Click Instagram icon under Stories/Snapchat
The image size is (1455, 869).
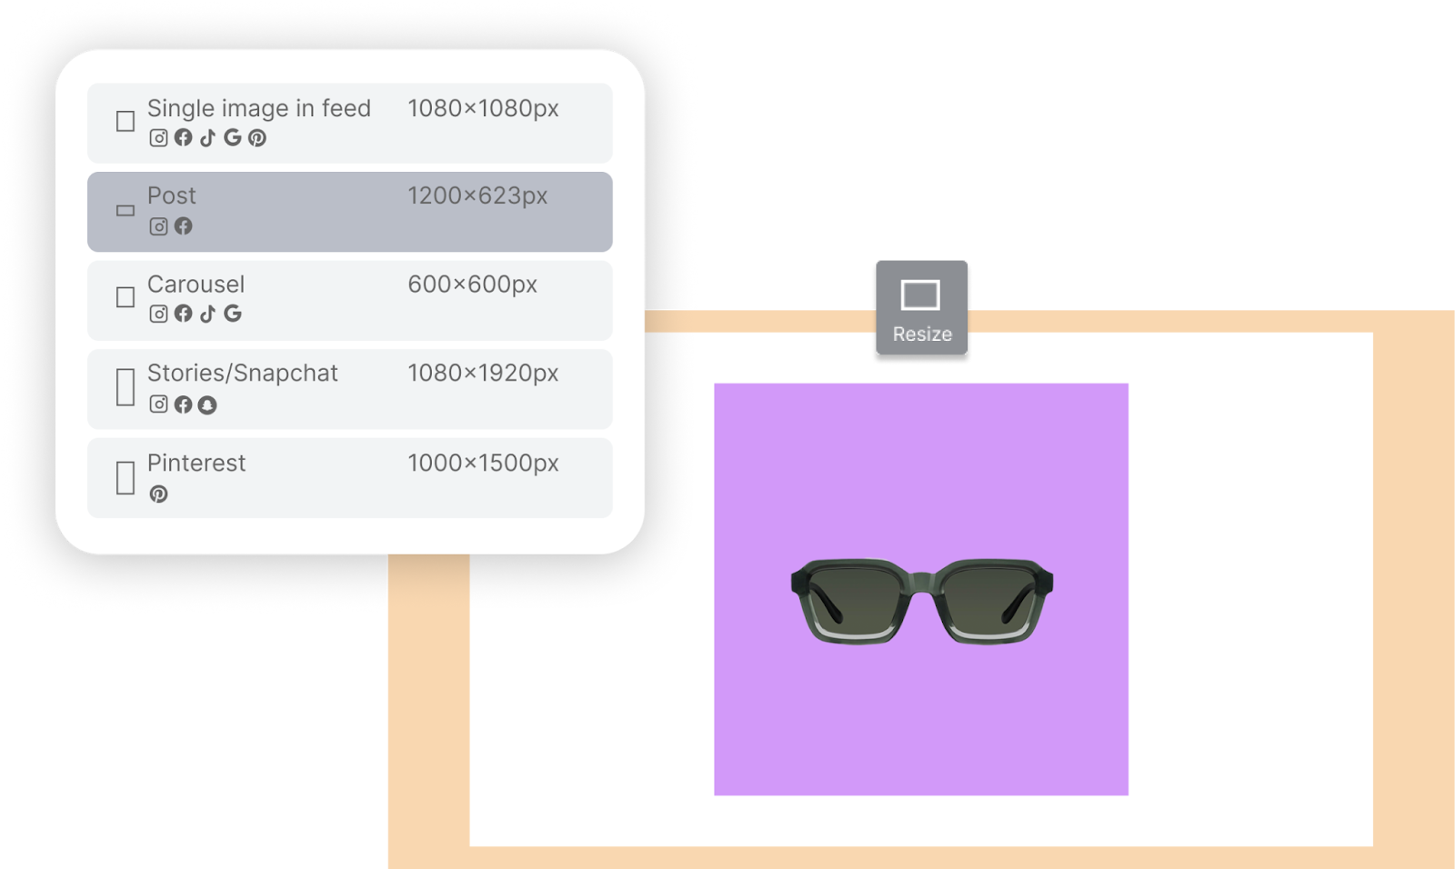tap(158, 404)
